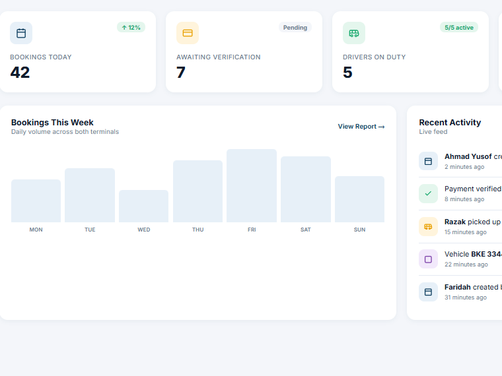Click the 5/5 active badge
Image resolution: width=502 pixels, height=376 pixels.
(459, 28)
